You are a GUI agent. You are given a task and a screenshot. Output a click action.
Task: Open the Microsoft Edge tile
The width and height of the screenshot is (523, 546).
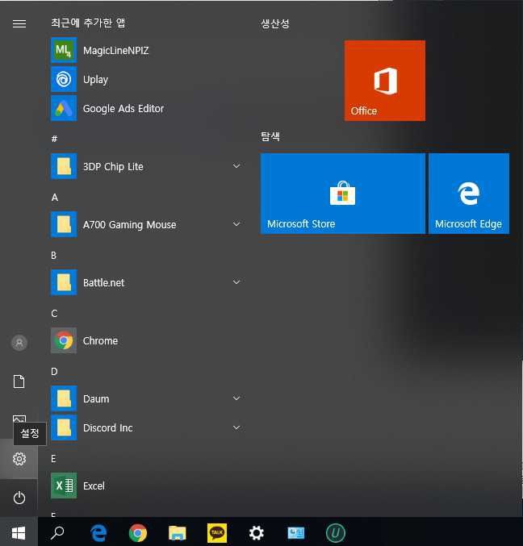[x=469, y=194]
